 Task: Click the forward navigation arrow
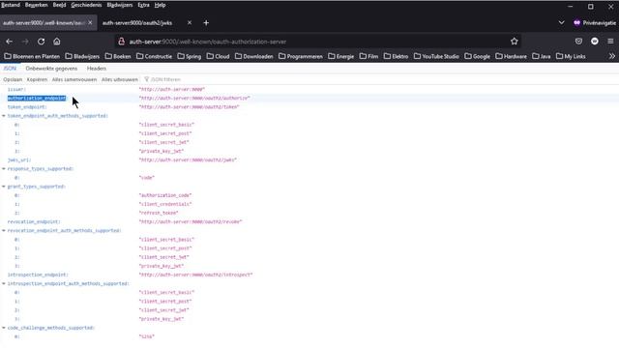(x=25, y=42)
